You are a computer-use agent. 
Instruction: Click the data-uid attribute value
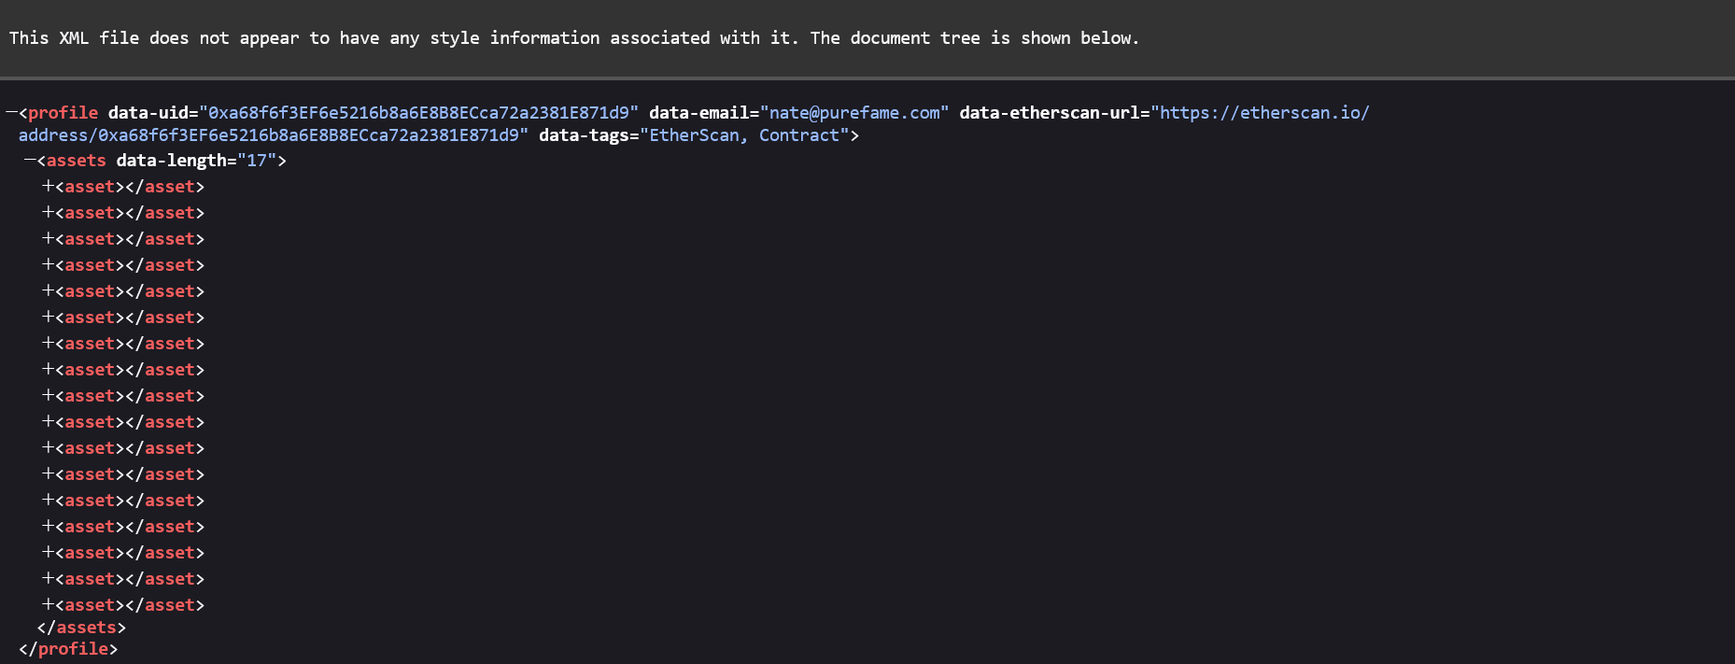[x=418, y=113]
